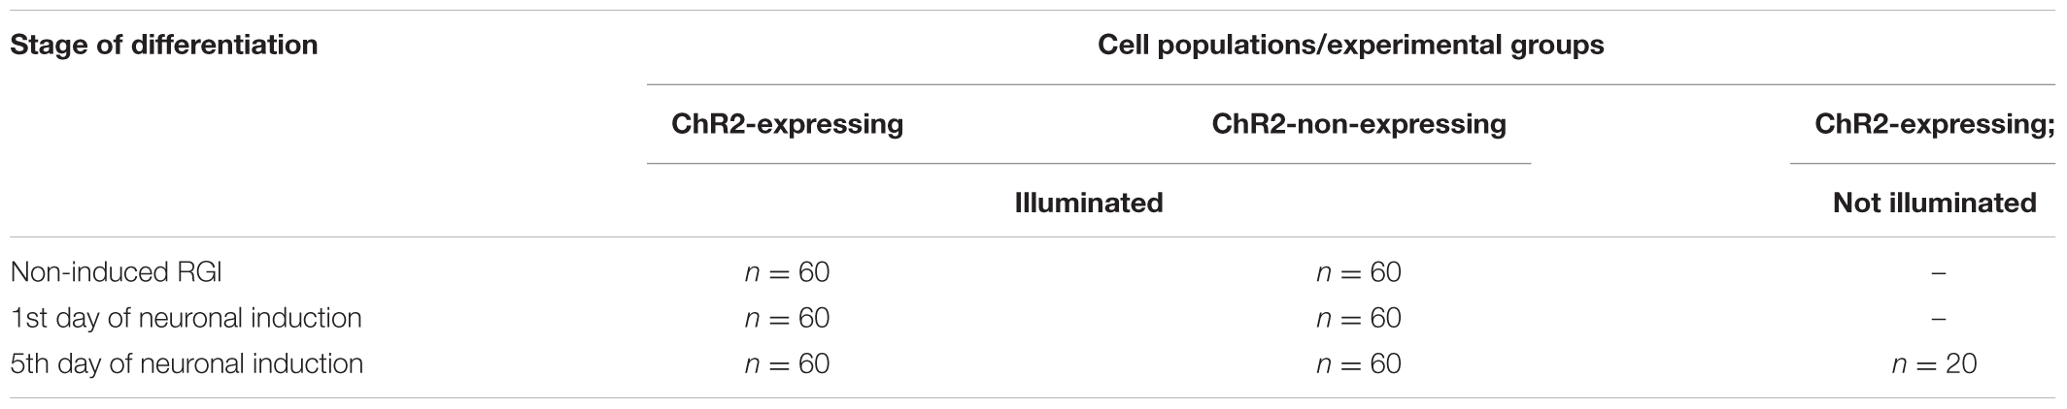Viewport: 2067px width, 409px height.
Task: Click n = 60 for Non-induced RGl non-expressing
Action: pyautogui.click(x=1359, y=272)
